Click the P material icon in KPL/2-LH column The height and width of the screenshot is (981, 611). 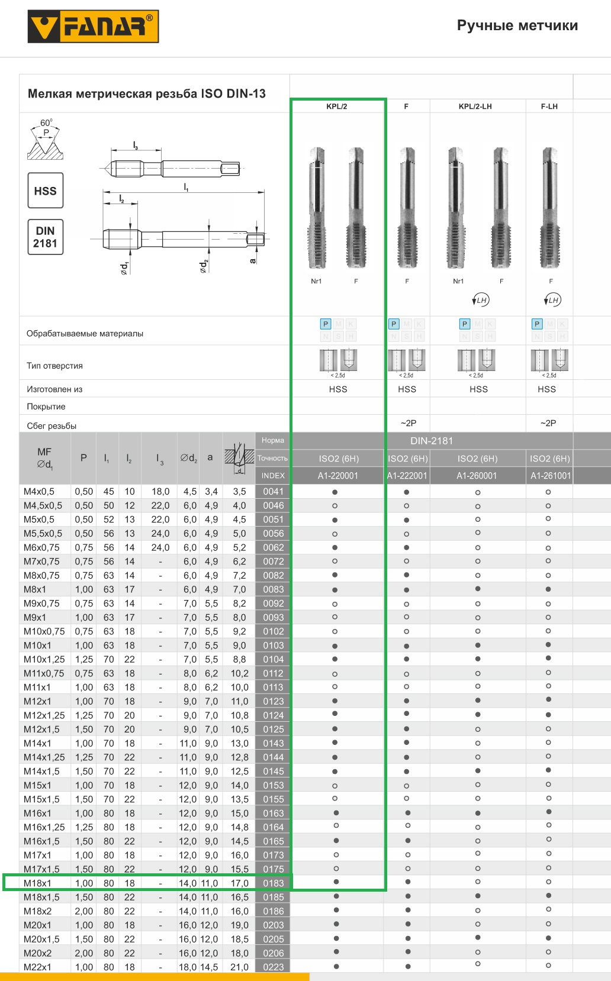[465, 324]
